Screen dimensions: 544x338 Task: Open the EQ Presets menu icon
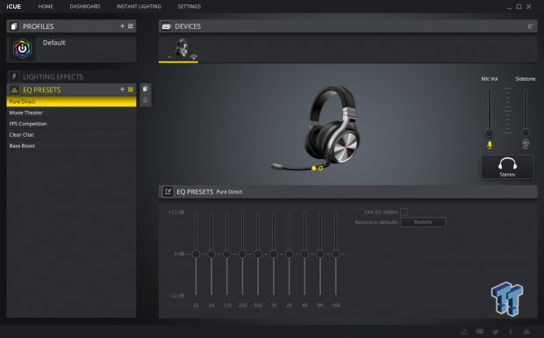click(x=131, y=90)
